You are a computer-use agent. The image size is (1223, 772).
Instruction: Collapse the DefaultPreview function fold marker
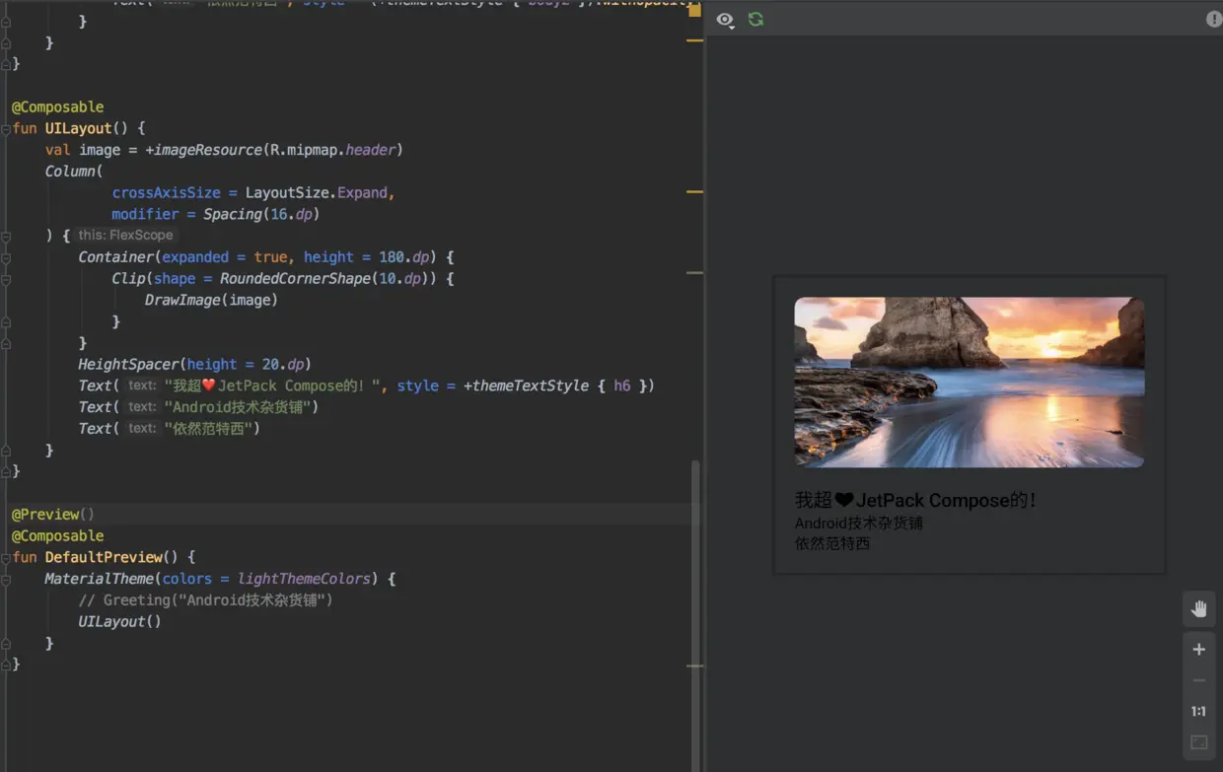pos(6,557)
